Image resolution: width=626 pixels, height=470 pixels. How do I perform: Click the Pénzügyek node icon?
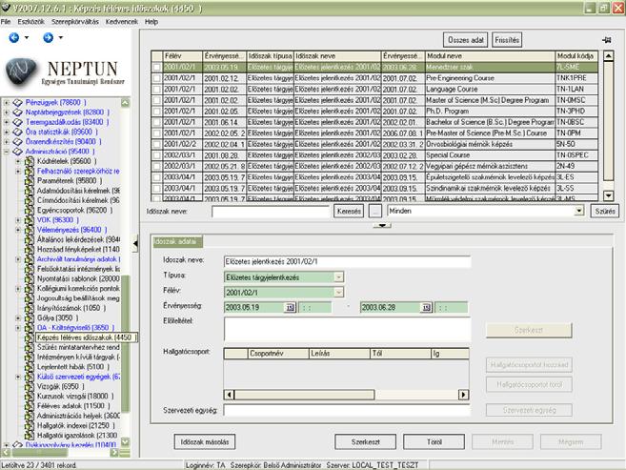pos(17,103)
